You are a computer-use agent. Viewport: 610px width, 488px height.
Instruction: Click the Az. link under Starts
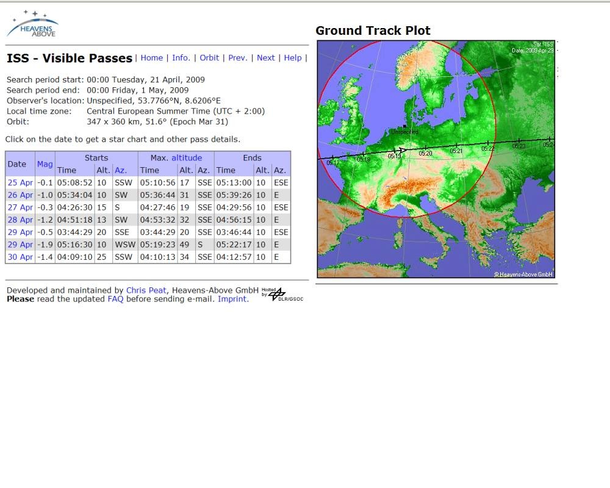click(120, 170)
